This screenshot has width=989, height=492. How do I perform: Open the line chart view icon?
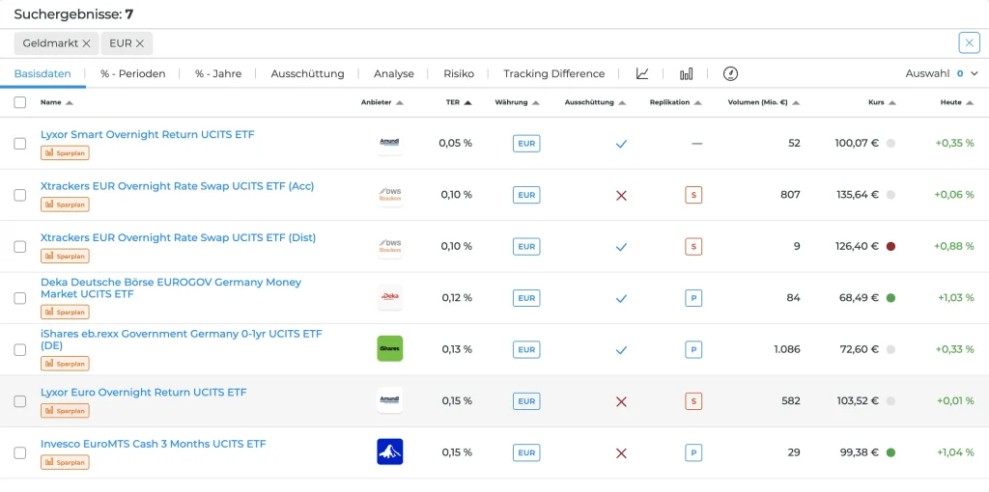pos(642,73)
